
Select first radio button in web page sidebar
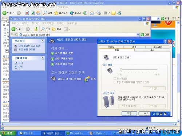[5, 29]
